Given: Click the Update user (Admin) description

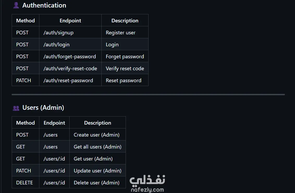Looking at the screenshot, I should [97, 171].
